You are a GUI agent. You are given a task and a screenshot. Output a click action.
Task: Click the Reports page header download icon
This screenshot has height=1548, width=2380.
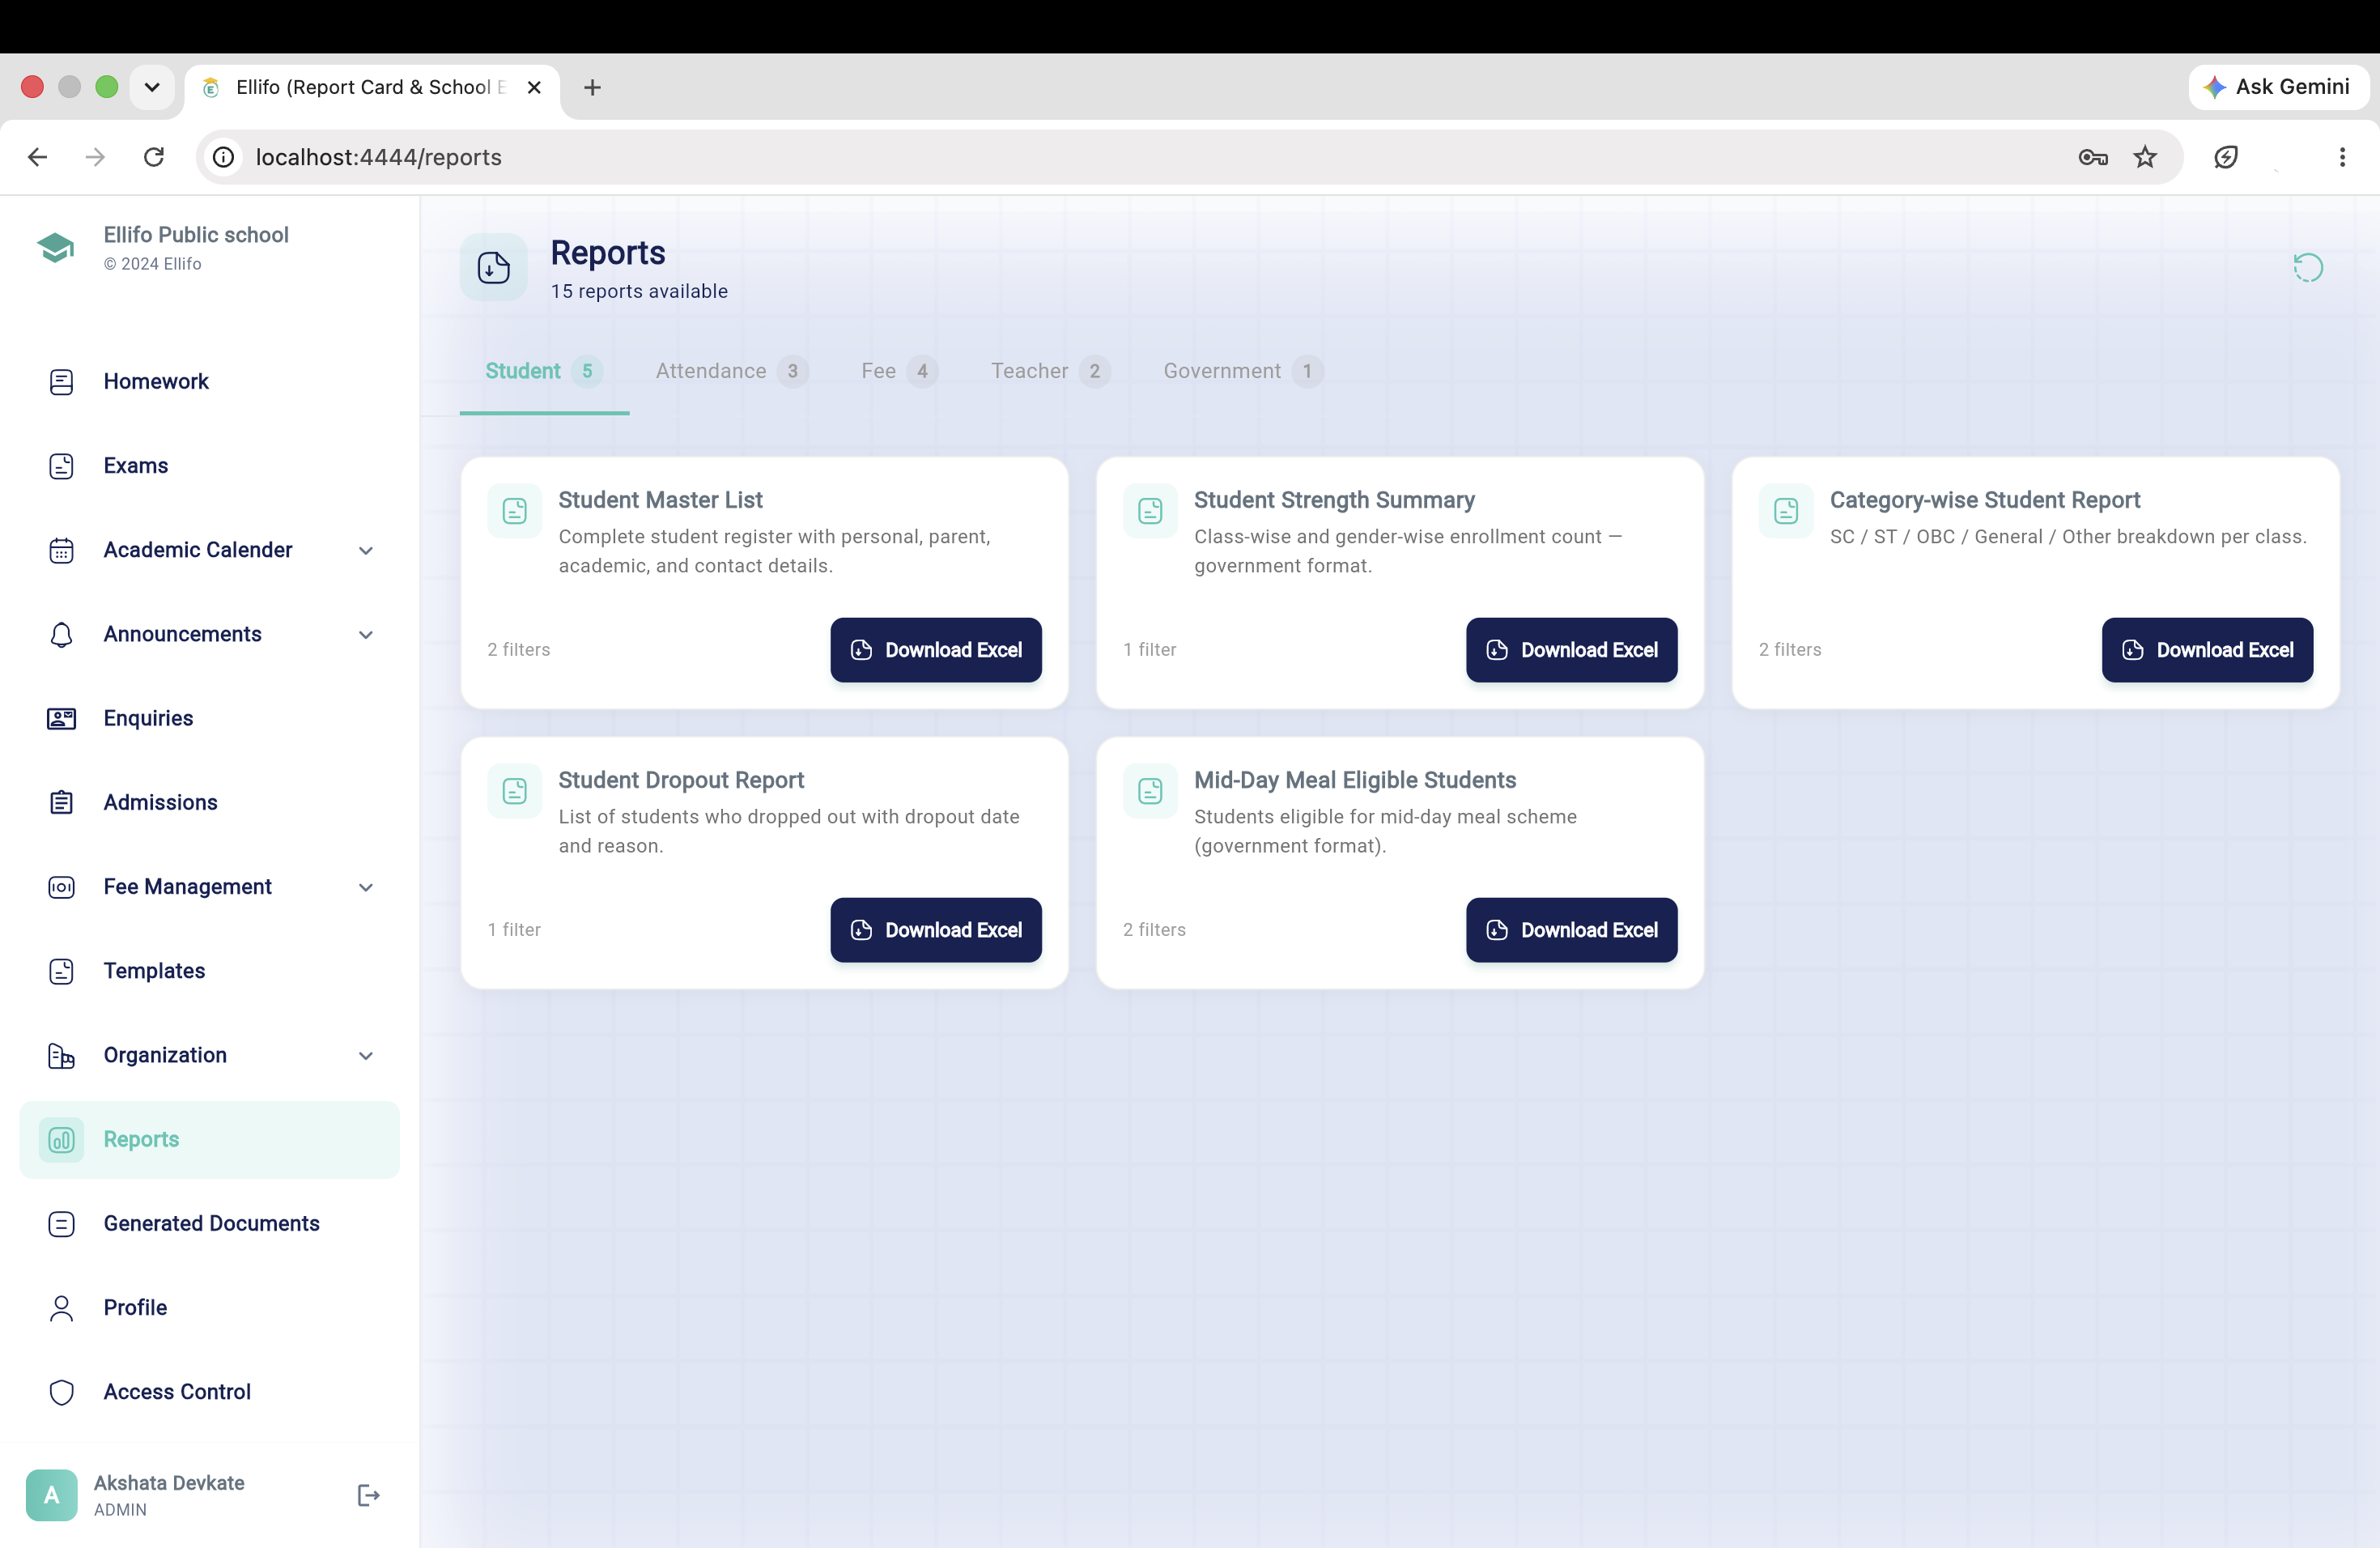click(493, 267)
